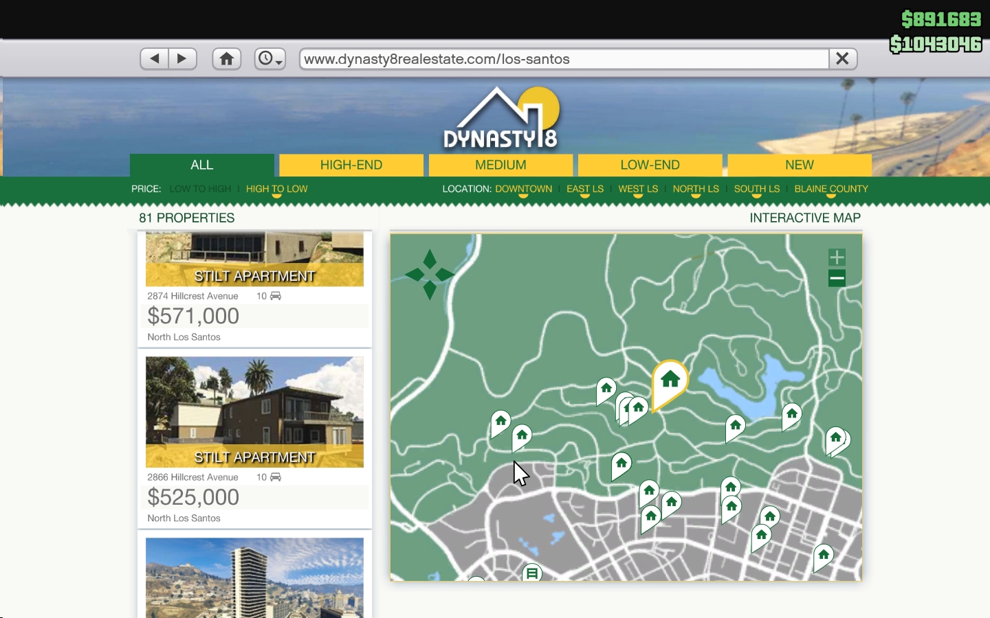The width and height of the screenshot is (990, 618).
Task: Click the car icon beside 2866 Hillcrest Avenue
Action: [x=276, y=477]
